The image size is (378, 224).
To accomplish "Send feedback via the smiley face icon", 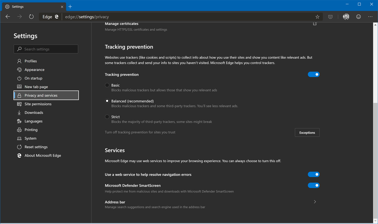I will (359, 17).
